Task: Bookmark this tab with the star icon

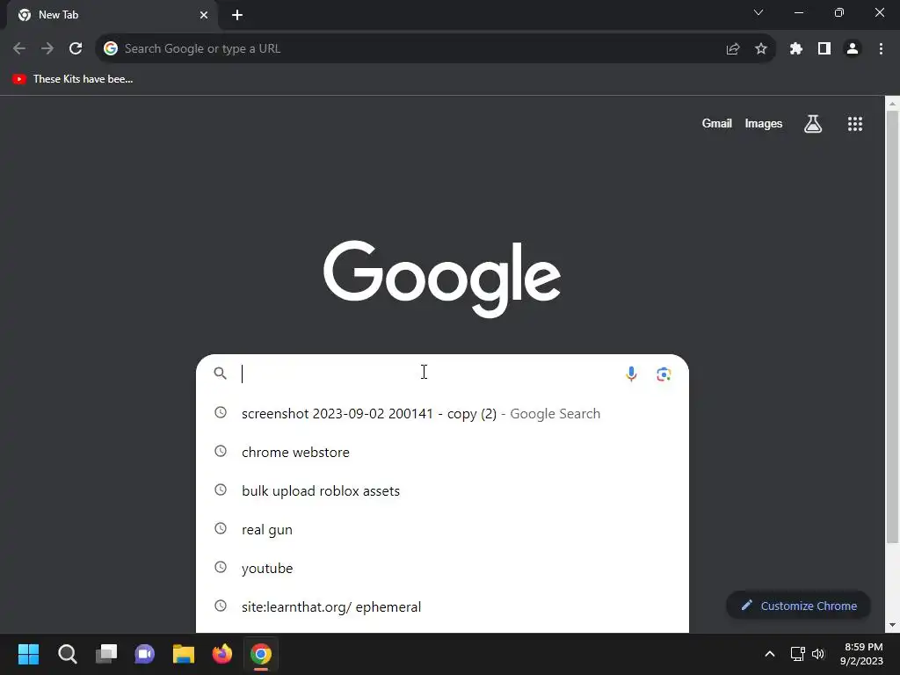Action: pyautogui.click(x=761, y=49)
